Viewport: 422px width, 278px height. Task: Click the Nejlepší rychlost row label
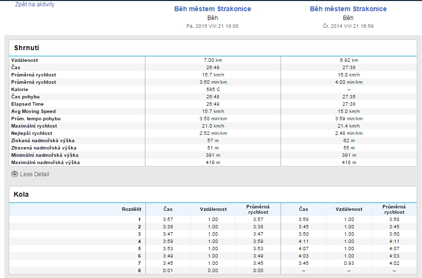pyautogui.click(x=32, y=133)
